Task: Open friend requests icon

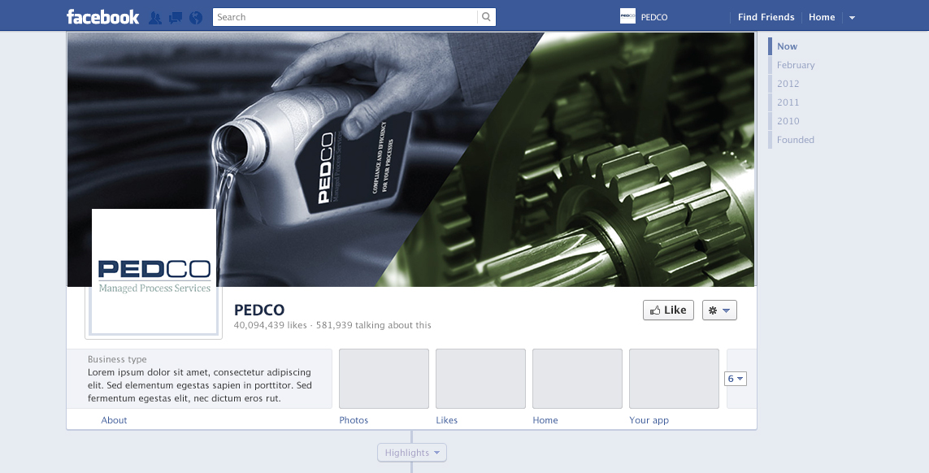Action: [x=155, y=18]
